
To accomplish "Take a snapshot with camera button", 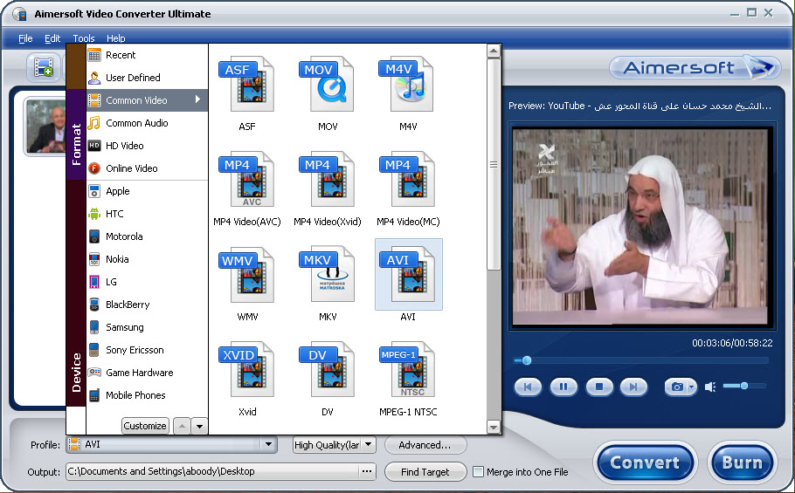I will point(676,387).
